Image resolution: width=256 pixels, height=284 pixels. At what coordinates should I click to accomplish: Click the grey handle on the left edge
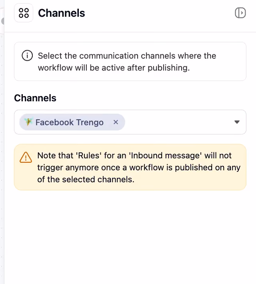(2, 21)
